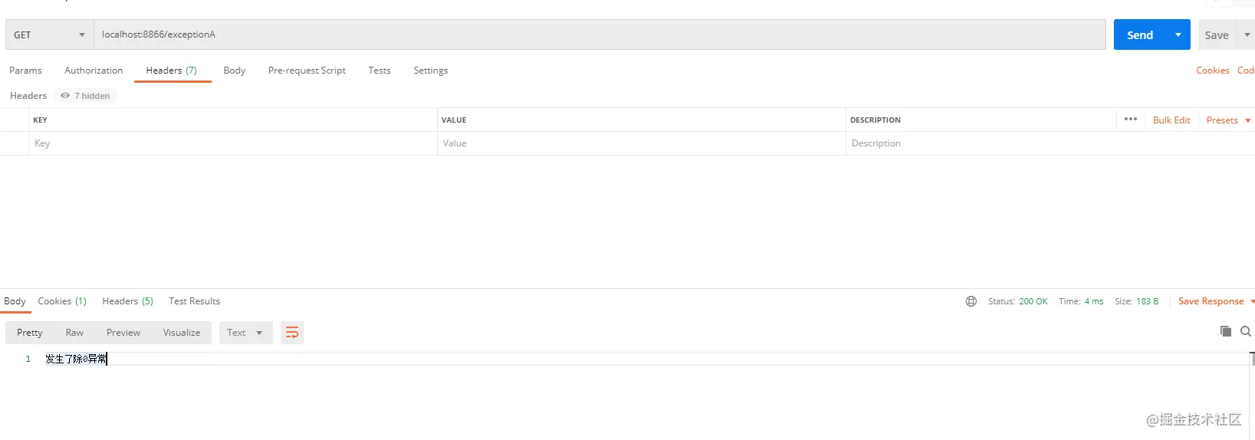
Task: Switch to Bulk Edit mode
Action: click(x=1171, y=120)
